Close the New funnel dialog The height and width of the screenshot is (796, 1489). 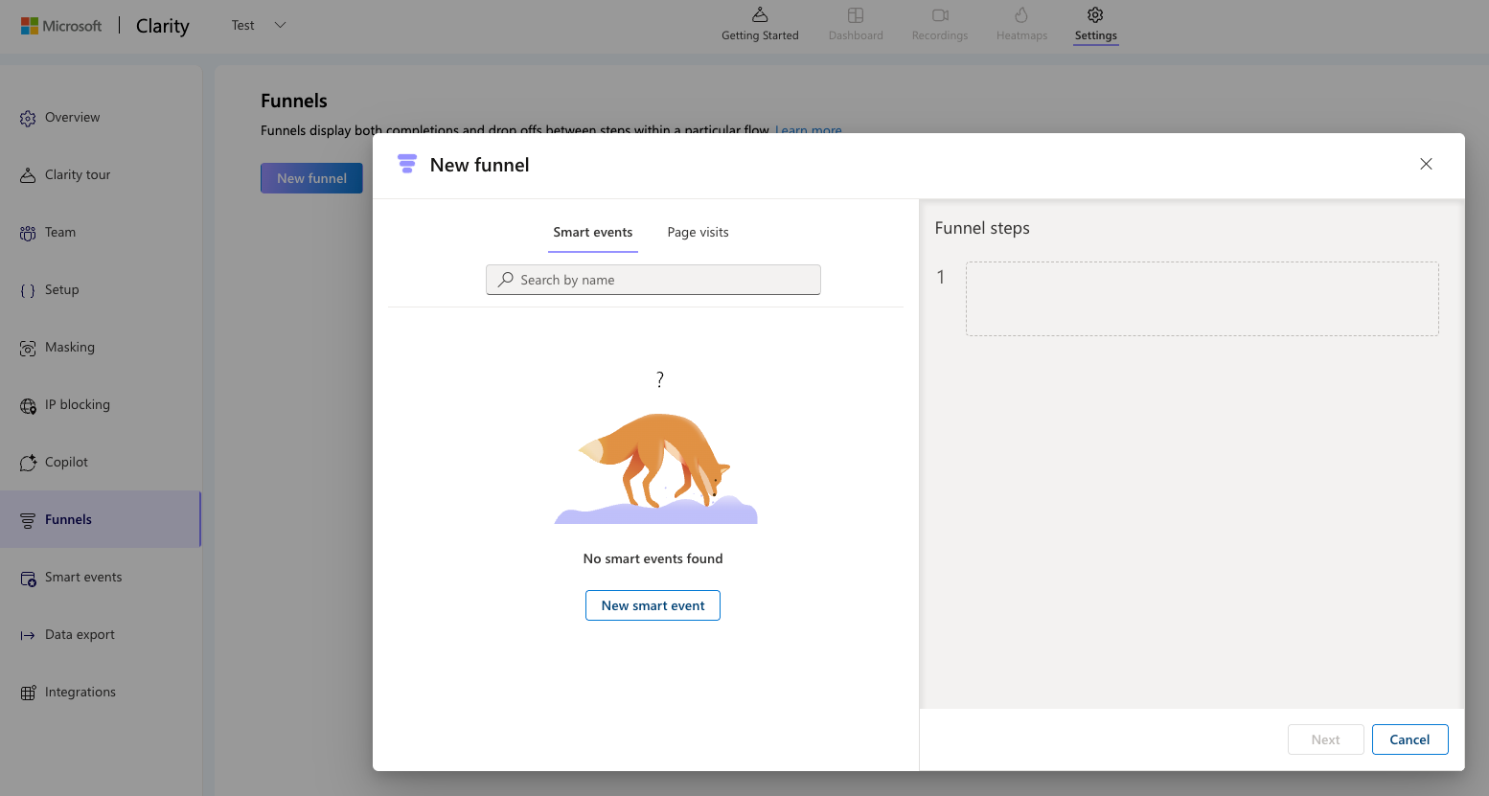(1426, 164)
